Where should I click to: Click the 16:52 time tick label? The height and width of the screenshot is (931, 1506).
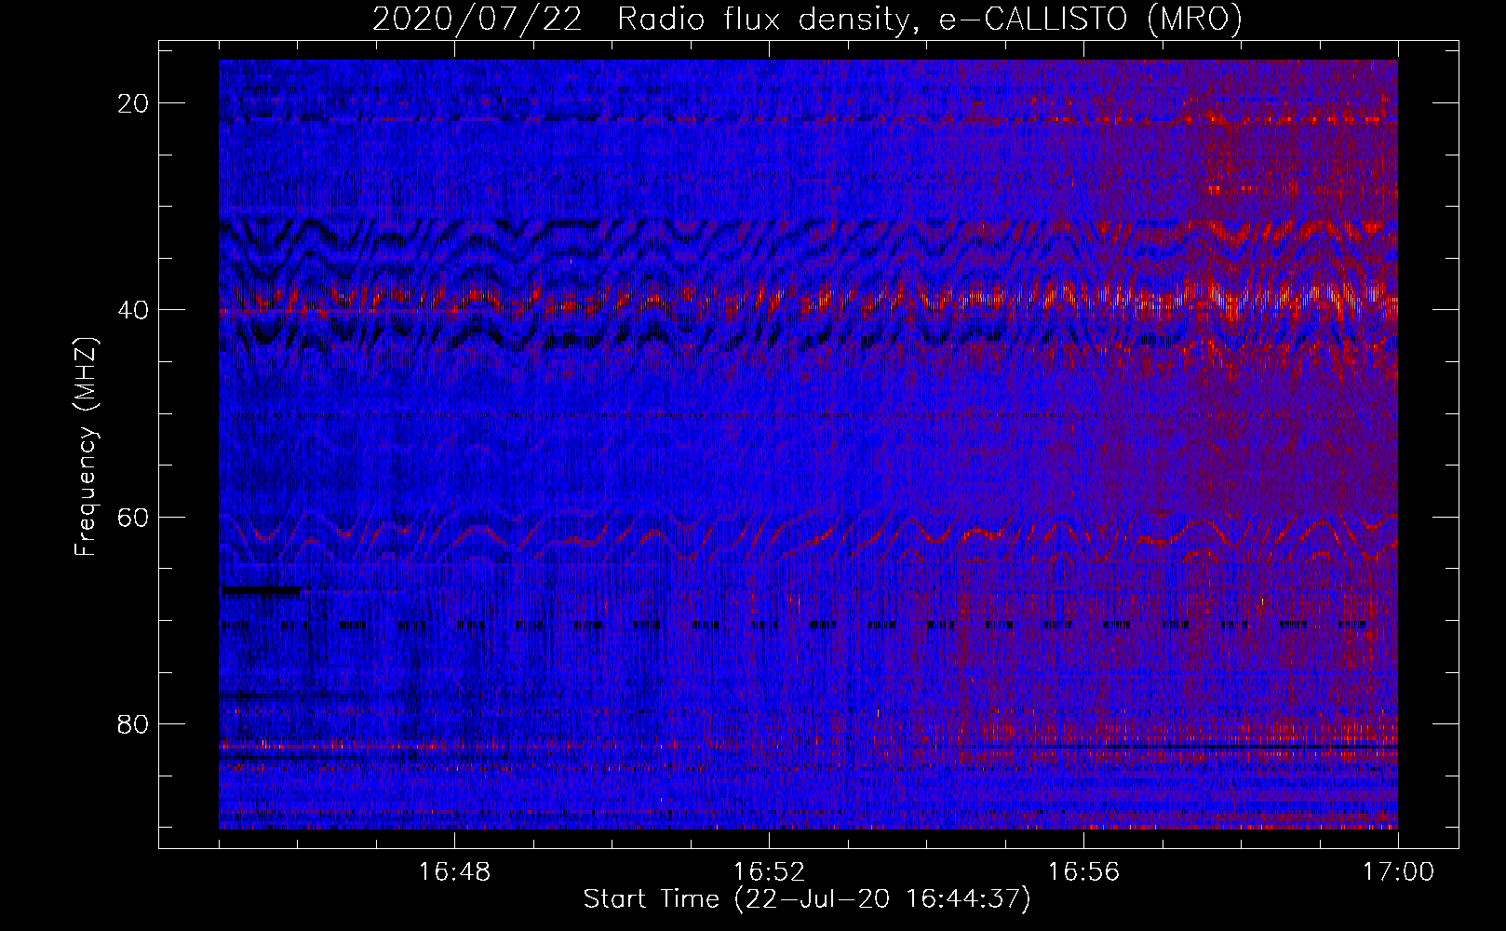[769, 872]
